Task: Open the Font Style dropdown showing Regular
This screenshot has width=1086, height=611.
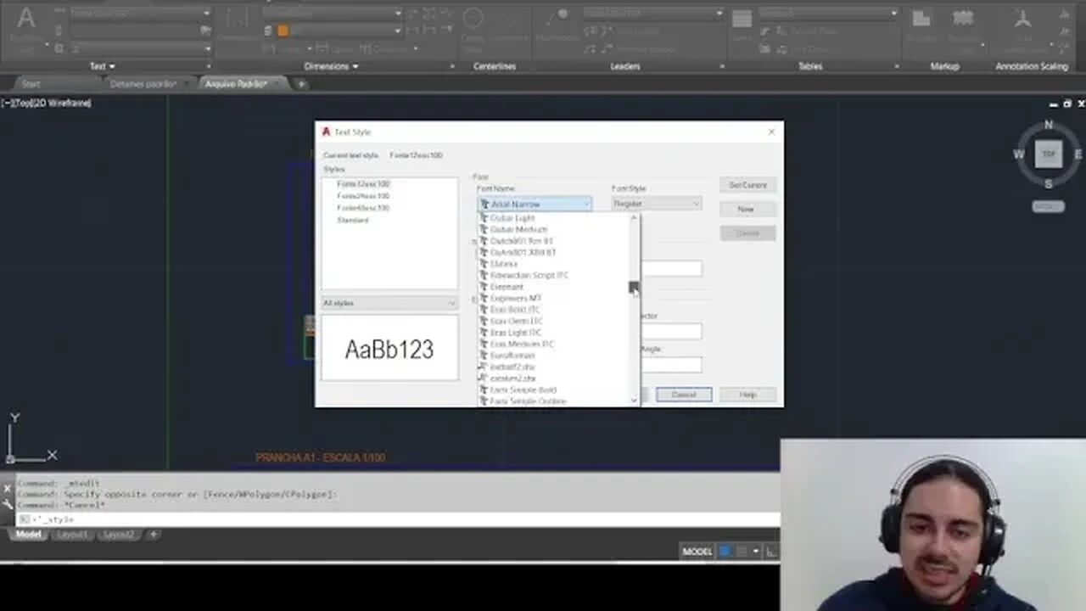Action: click(x=657, y=204)
